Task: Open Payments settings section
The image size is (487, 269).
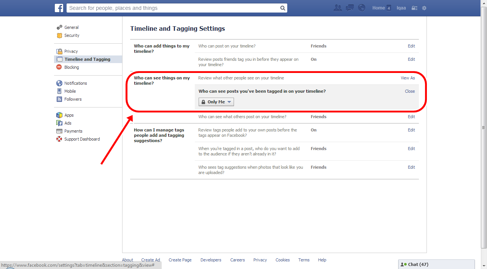Action: (x=73, y=131)
